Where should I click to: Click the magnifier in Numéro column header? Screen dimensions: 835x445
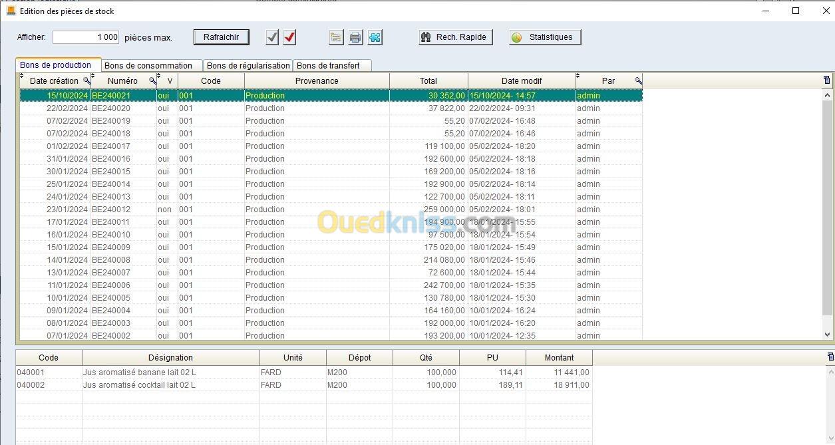[x=152, y=81]
